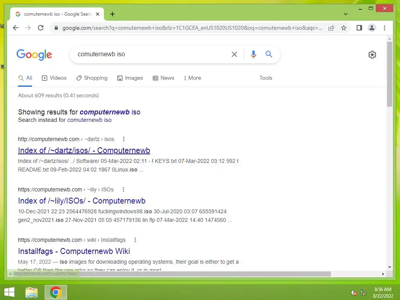Open Chrome three-dot menu
400x300 pixels.
click(384, 28)
